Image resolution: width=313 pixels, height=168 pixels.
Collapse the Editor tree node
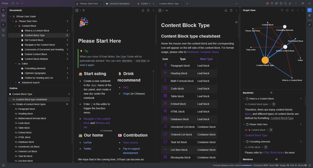(x=16, y=64)
